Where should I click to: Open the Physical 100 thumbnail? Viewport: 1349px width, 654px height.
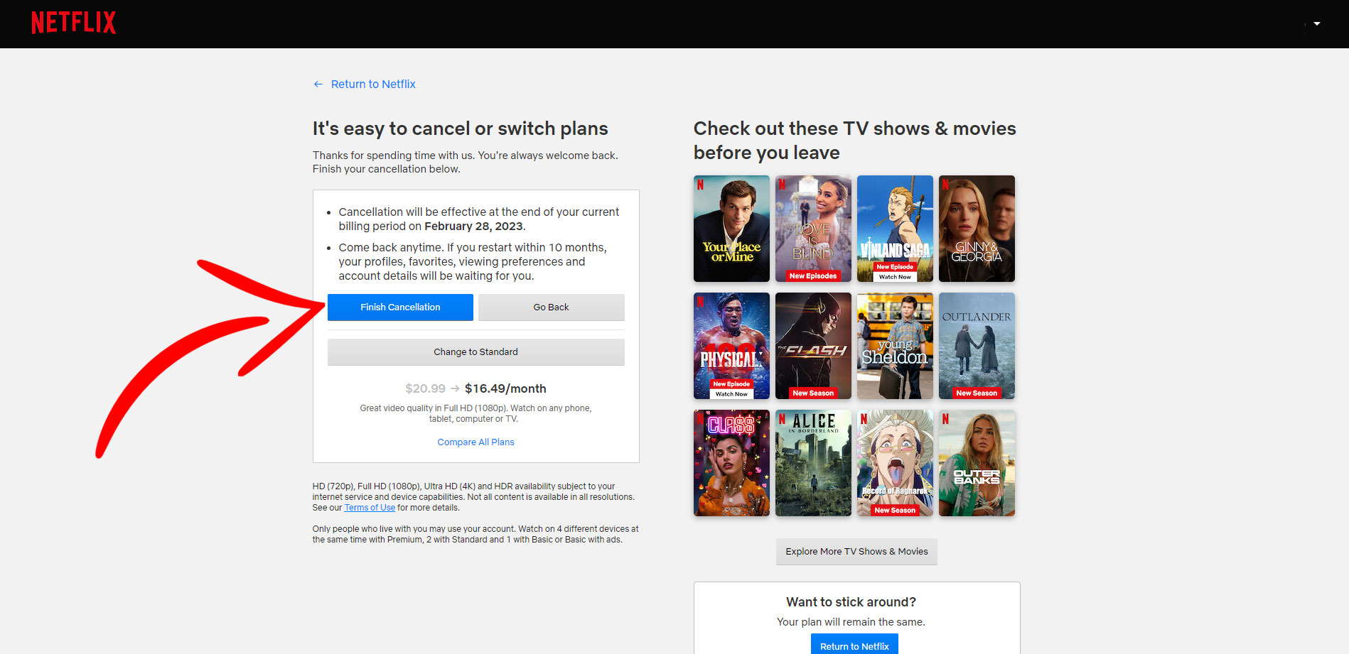[731, 346]
